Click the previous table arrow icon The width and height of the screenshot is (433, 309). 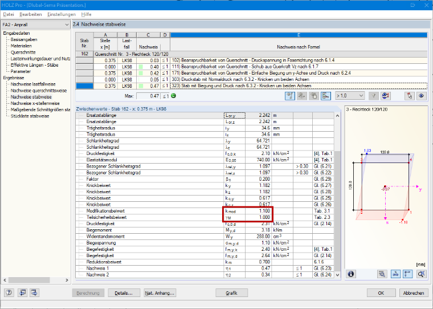pyautogui.click(x=22, y=292)
